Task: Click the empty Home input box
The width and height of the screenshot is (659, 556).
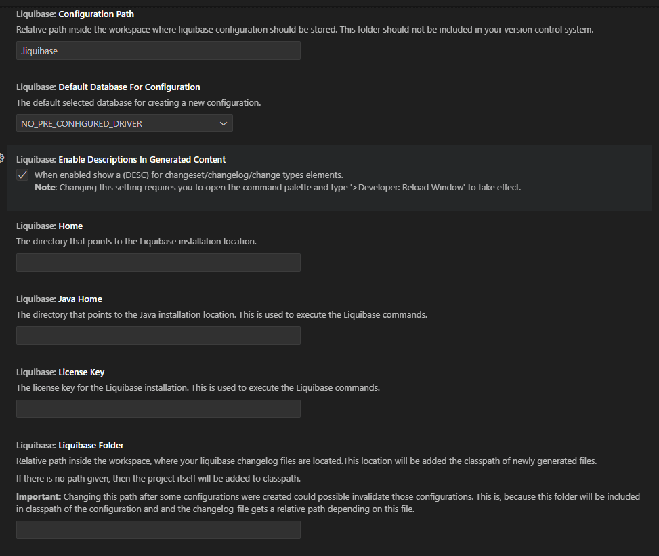Action: (x=158, y=262)
